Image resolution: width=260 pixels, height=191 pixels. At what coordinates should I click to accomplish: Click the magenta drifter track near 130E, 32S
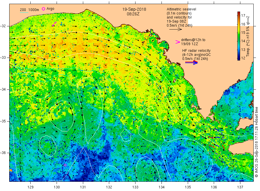[54, 24]
